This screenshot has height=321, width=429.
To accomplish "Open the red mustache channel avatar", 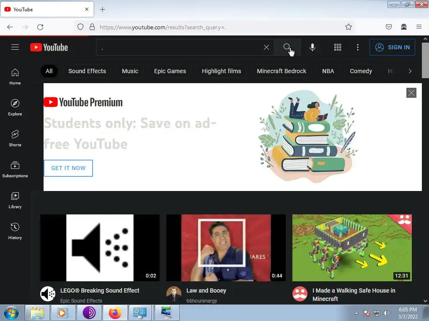I will (300, 294).
